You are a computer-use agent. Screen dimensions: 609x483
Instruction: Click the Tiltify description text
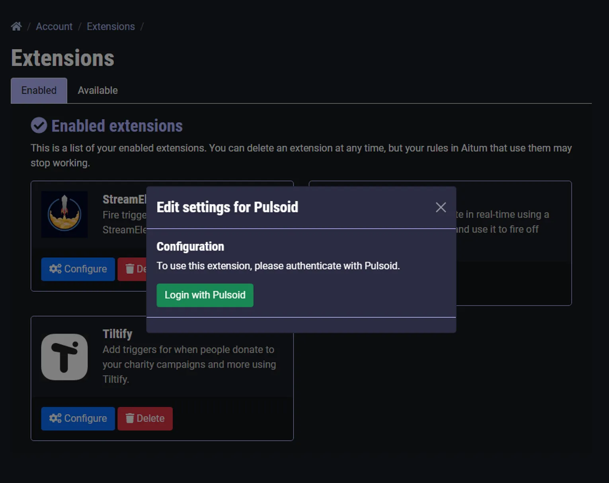tap(189, 364)
